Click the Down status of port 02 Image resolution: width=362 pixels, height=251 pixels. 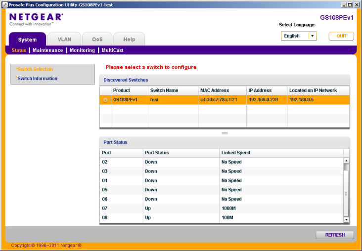[151, 162]
